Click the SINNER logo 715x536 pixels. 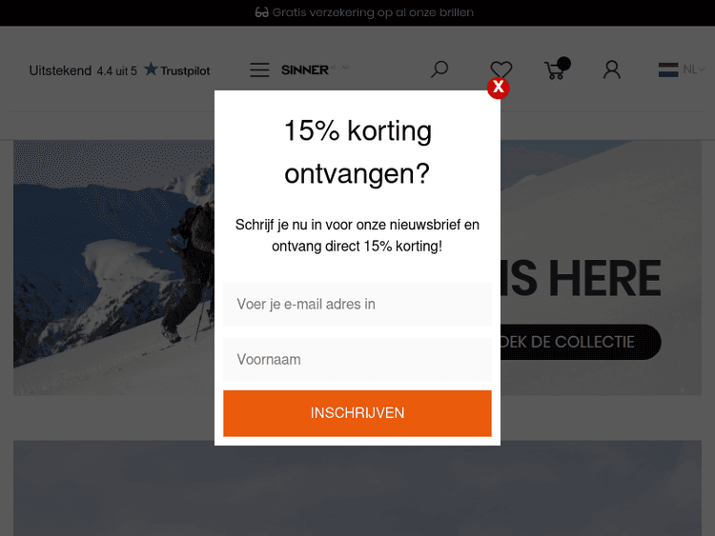pyautogui.click(x=305, y=70)
